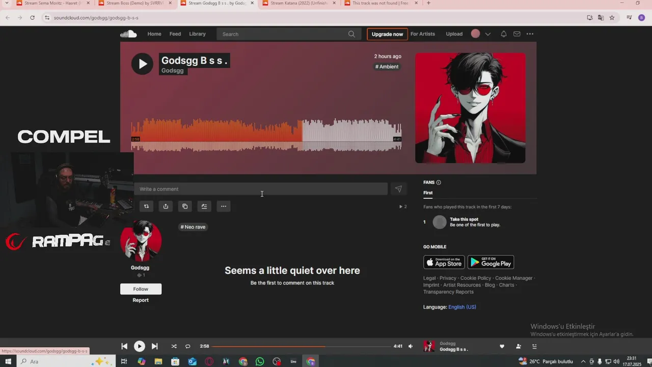Image resolution: width=652 pixels, height=367 pixels.
Task: Copy the track link icon
Action: pos(185,206)
